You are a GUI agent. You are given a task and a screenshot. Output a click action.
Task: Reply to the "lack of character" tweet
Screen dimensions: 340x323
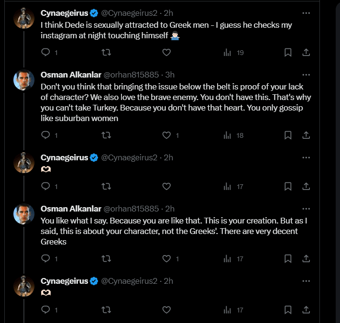pos(46,135)
